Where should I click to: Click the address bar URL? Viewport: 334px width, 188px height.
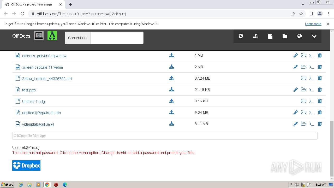(x=81, y=14)
